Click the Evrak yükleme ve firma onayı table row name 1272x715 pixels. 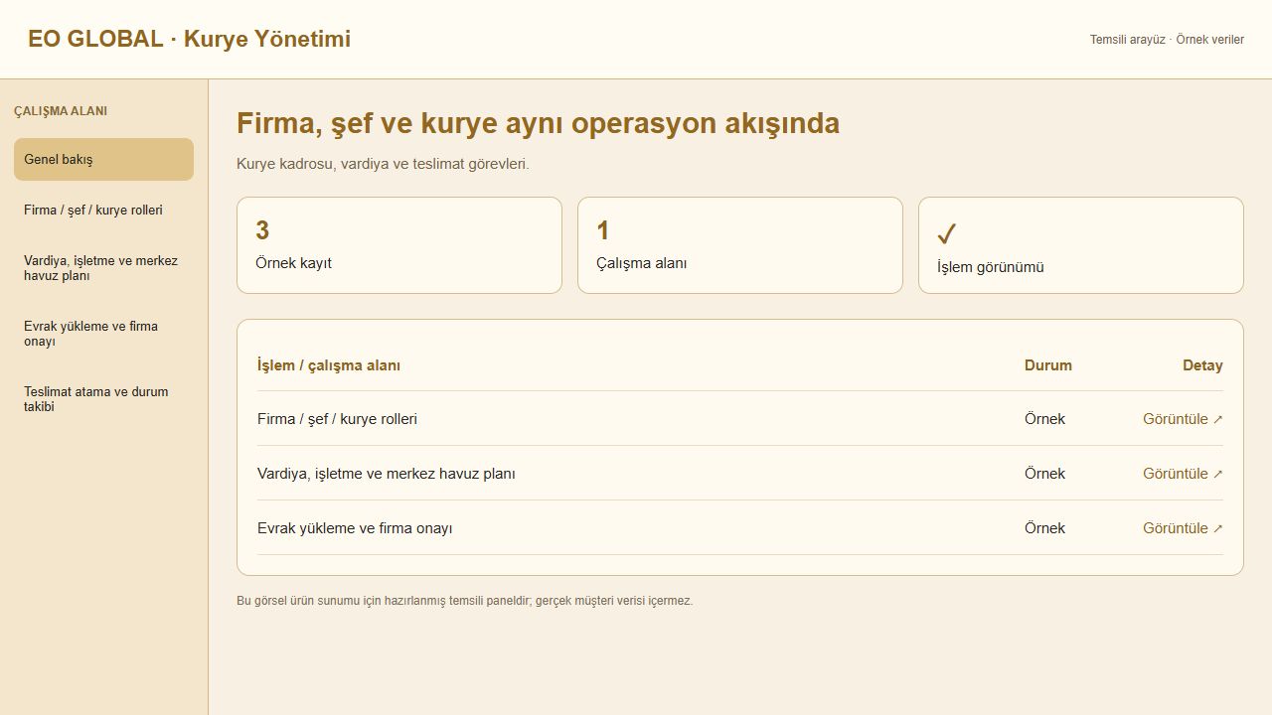355,528
